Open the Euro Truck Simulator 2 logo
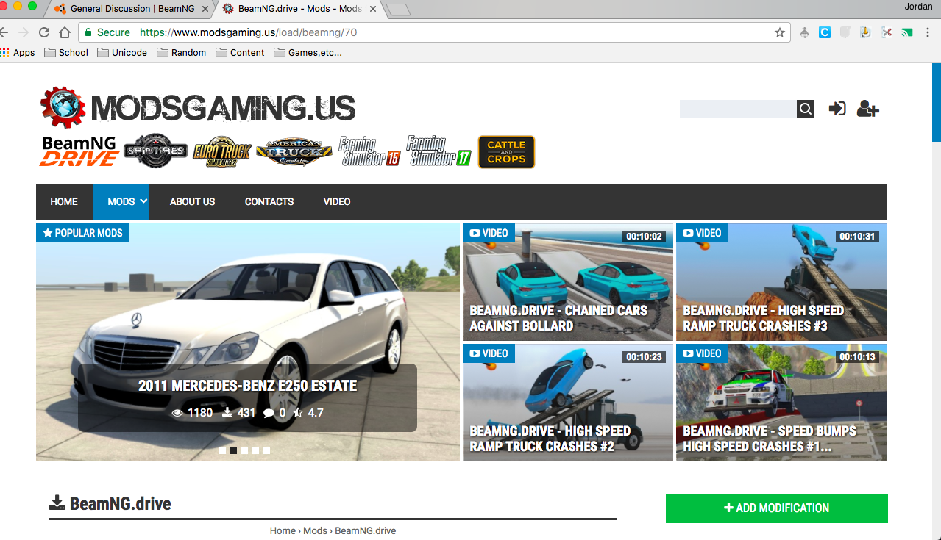Screen dimensions: 941x540 coord(222,151)
